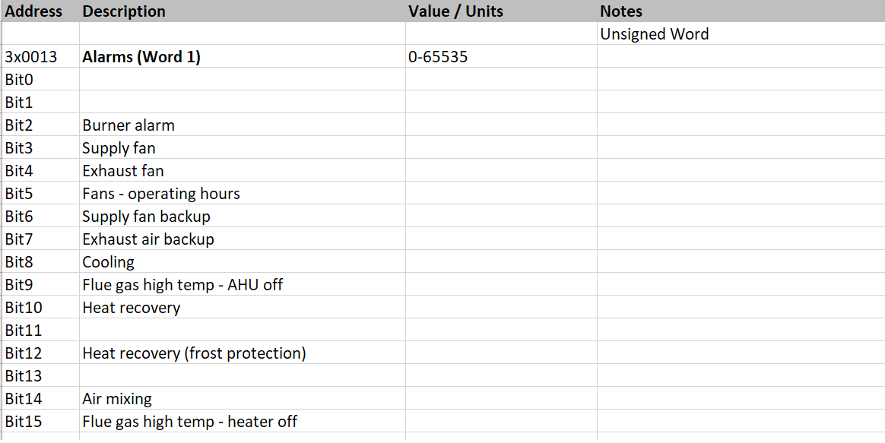
Task: Click the Unsigned Word notes cell
Action: pos(654,34)
